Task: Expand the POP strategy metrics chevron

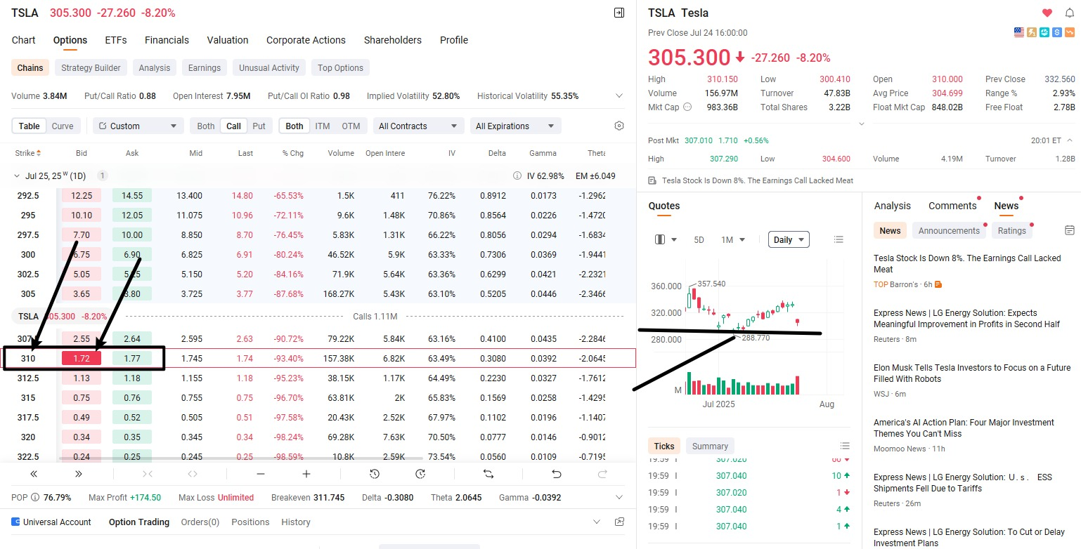Action: (x=619, y=498)
